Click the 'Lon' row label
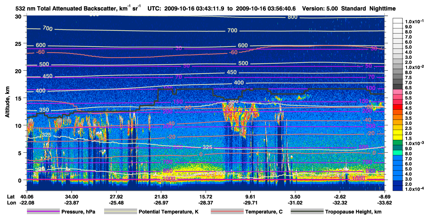The height and width of the screenshot is (219, 427). [x=11, y=203]
